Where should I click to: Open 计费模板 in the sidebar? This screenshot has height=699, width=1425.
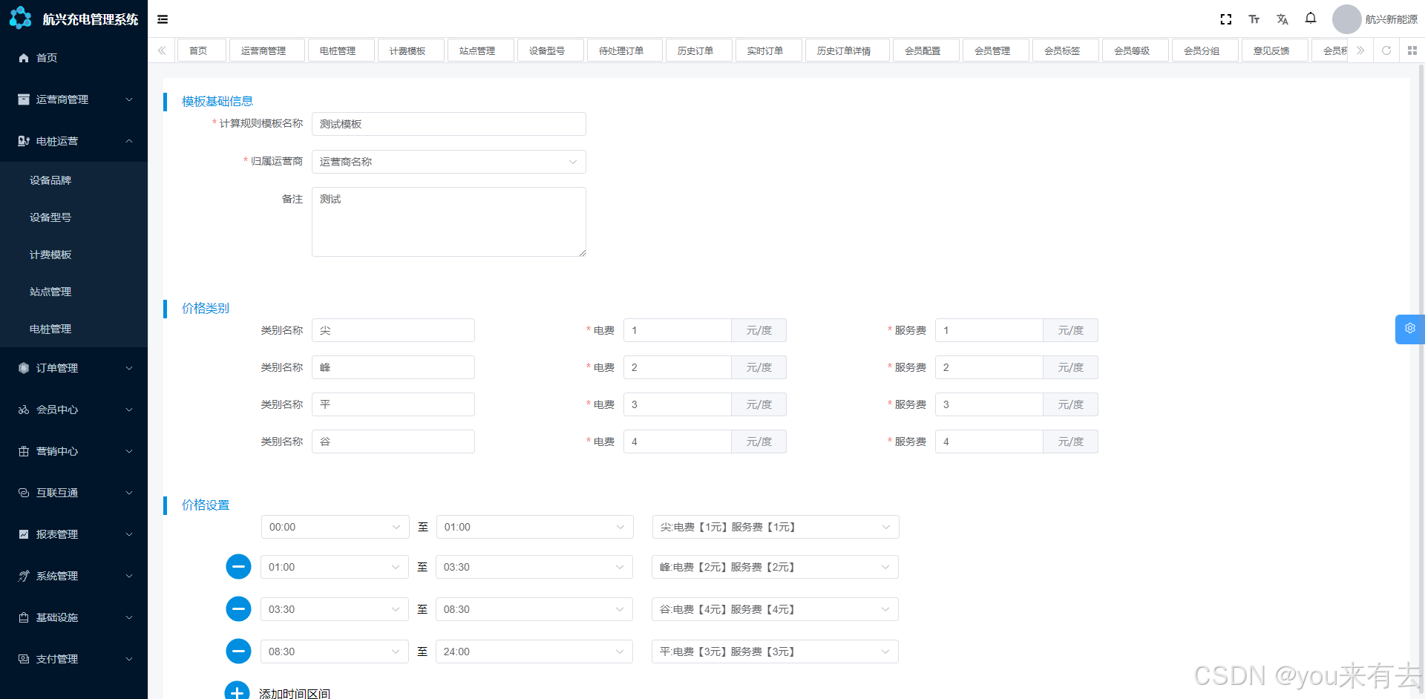(50, 255)
